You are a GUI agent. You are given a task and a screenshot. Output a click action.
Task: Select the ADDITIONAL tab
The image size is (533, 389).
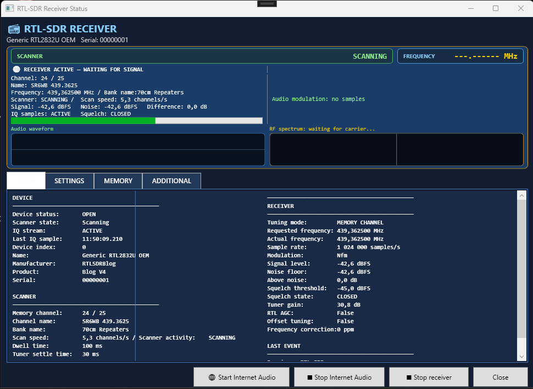pos(171,181)
